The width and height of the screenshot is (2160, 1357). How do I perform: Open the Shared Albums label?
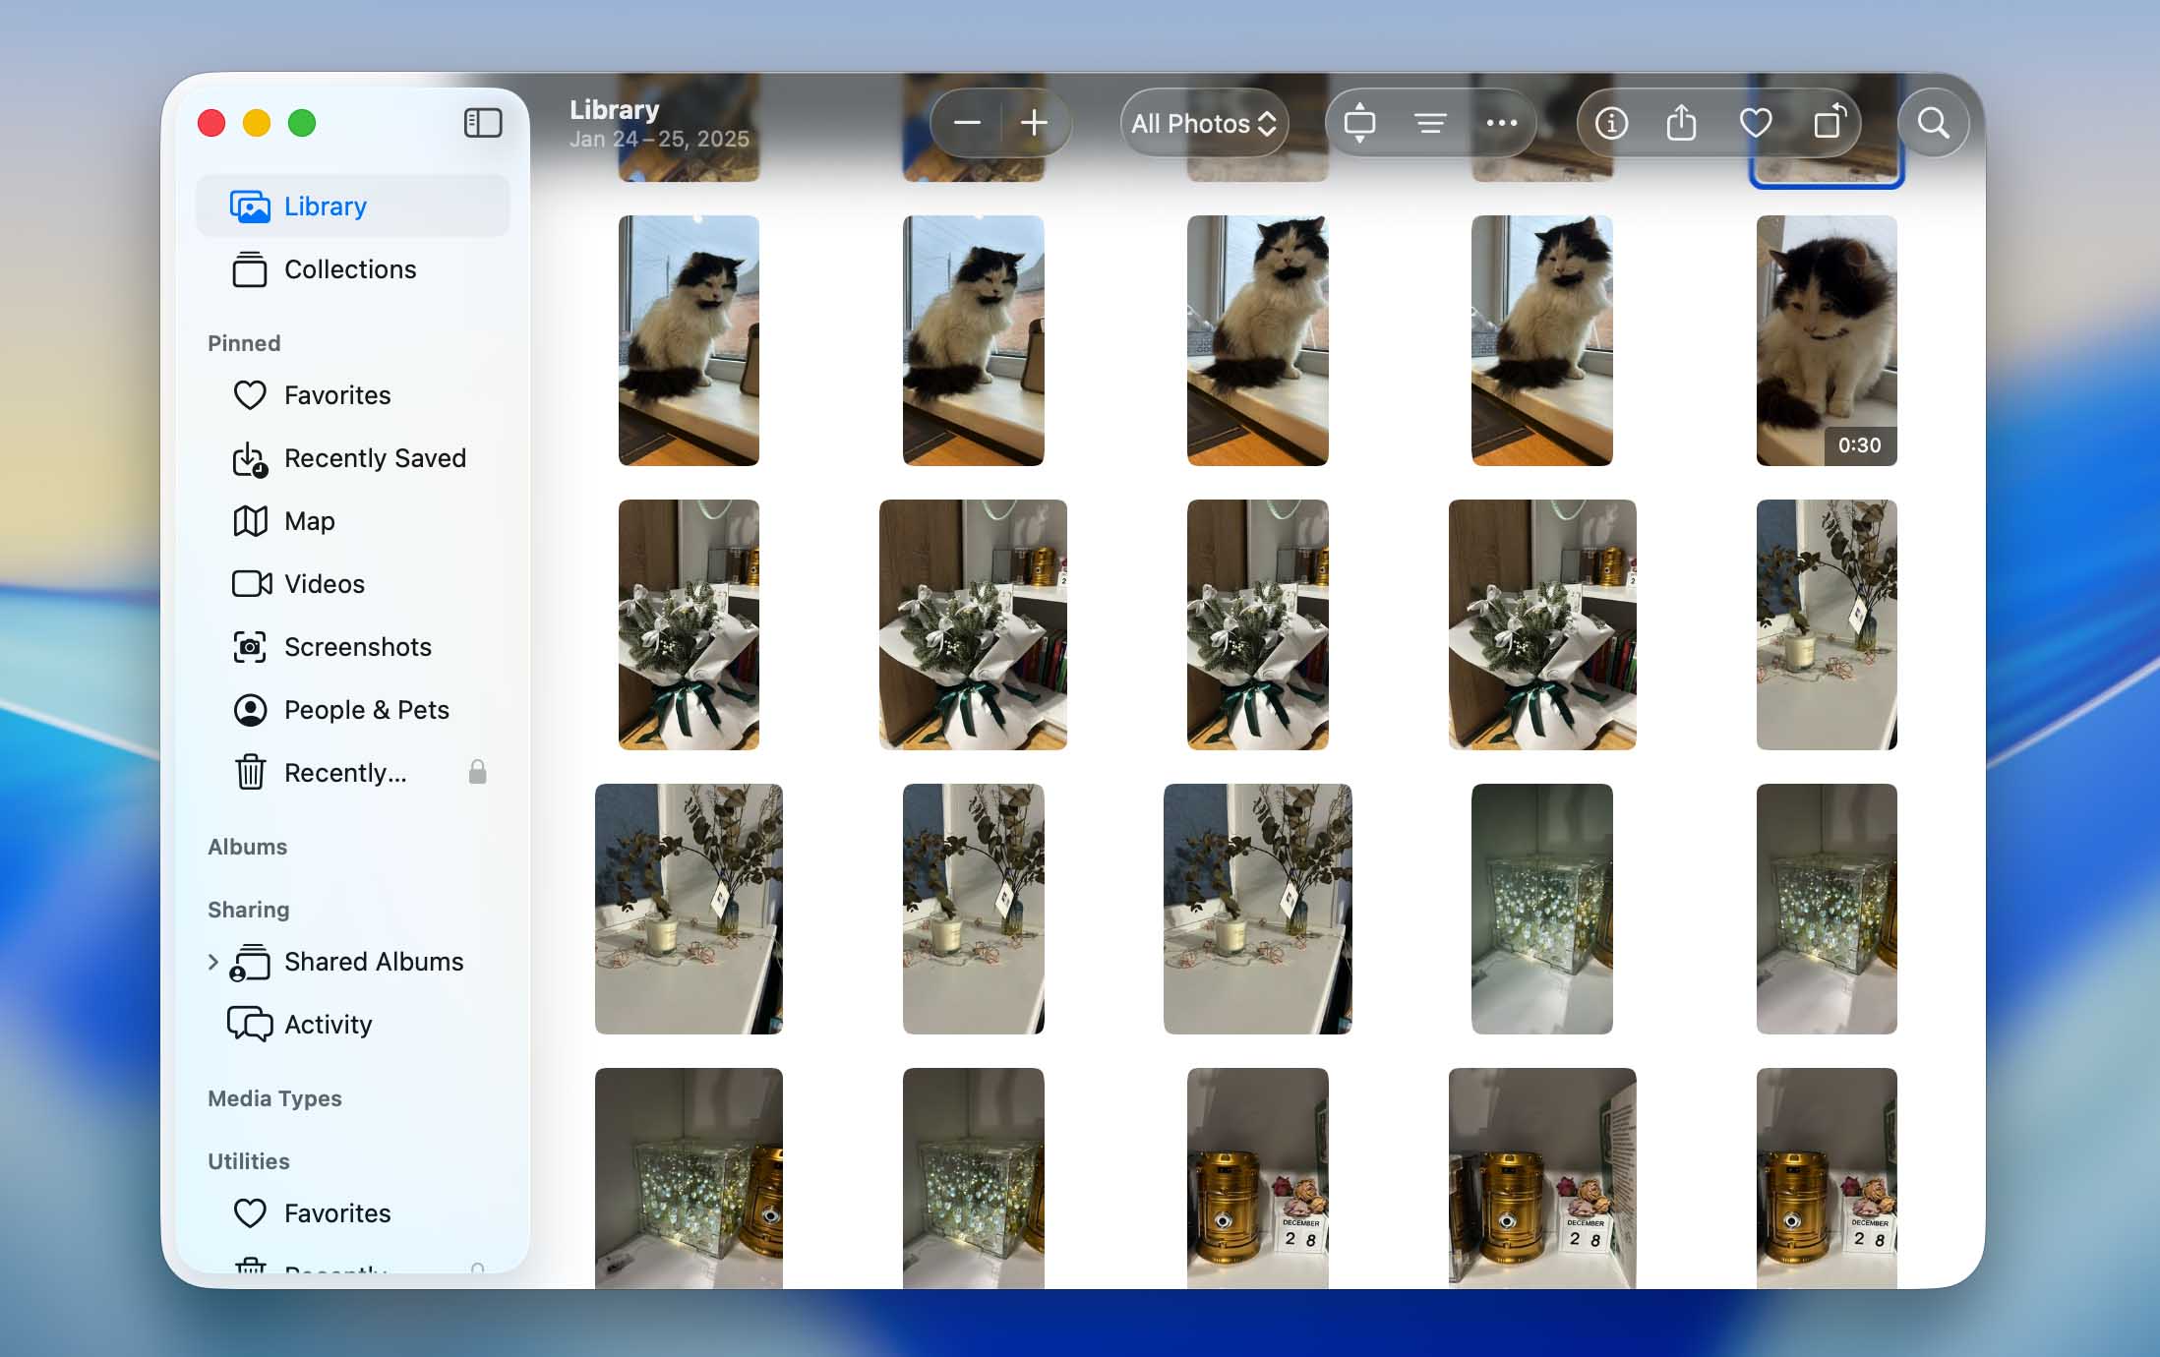point(374,962)
